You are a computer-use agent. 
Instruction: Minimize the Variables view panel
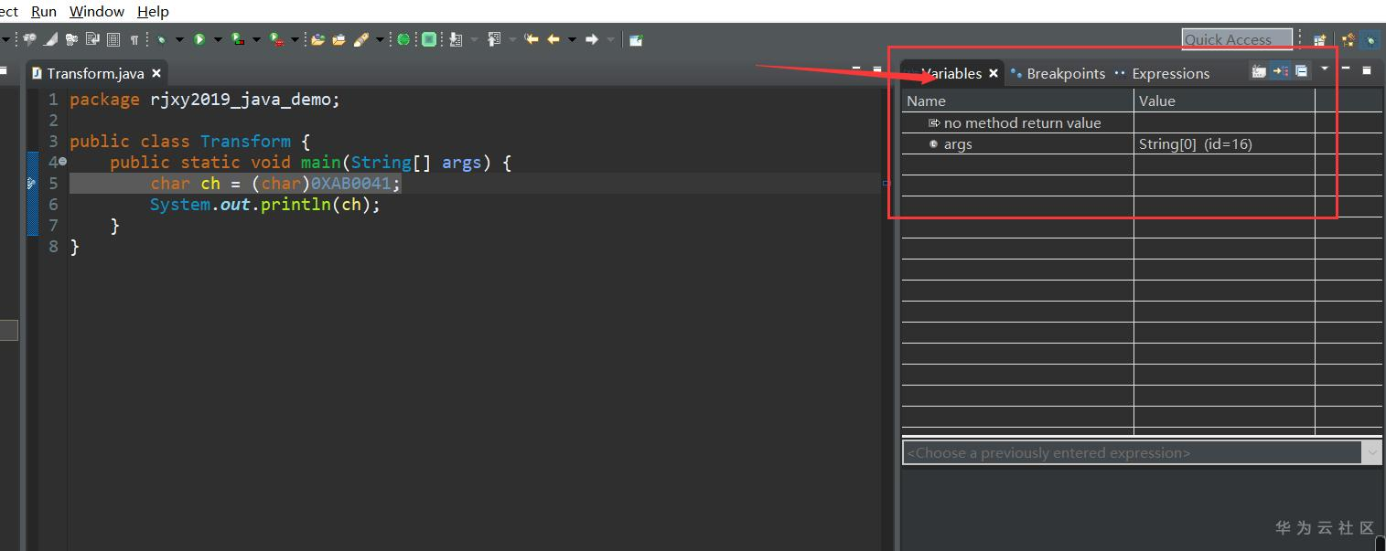(x=1346, y=69)
